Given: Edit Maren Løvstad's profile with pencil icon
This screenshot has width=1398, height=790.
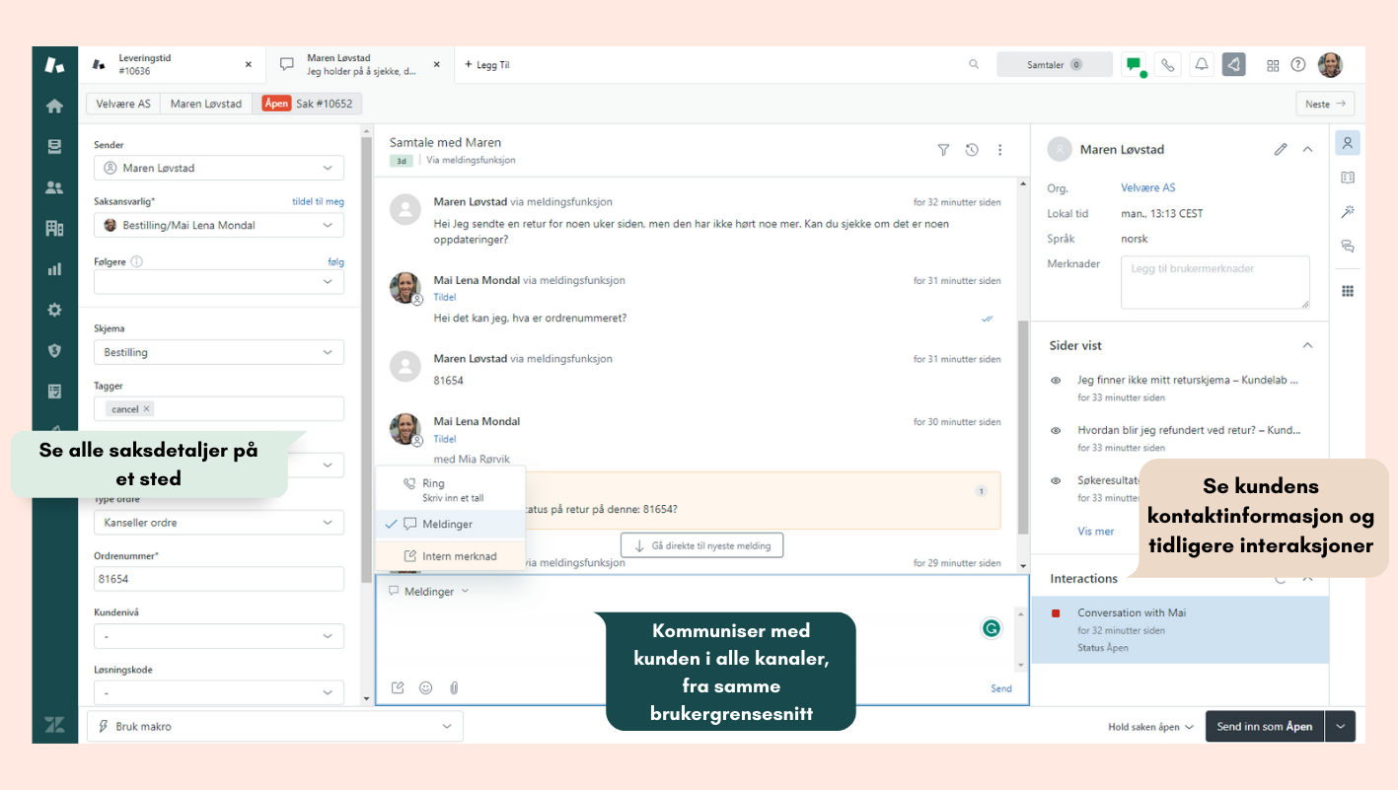Looking at the screenshot, I should pyautogui.click(x=1281, y=150).
